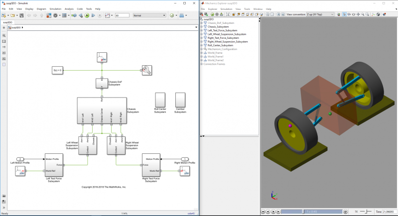Viewport: 398px width, 216px height.
Task: Open the Explorer menu in Mechanics Explorer
Action: [x=212, y=9]
